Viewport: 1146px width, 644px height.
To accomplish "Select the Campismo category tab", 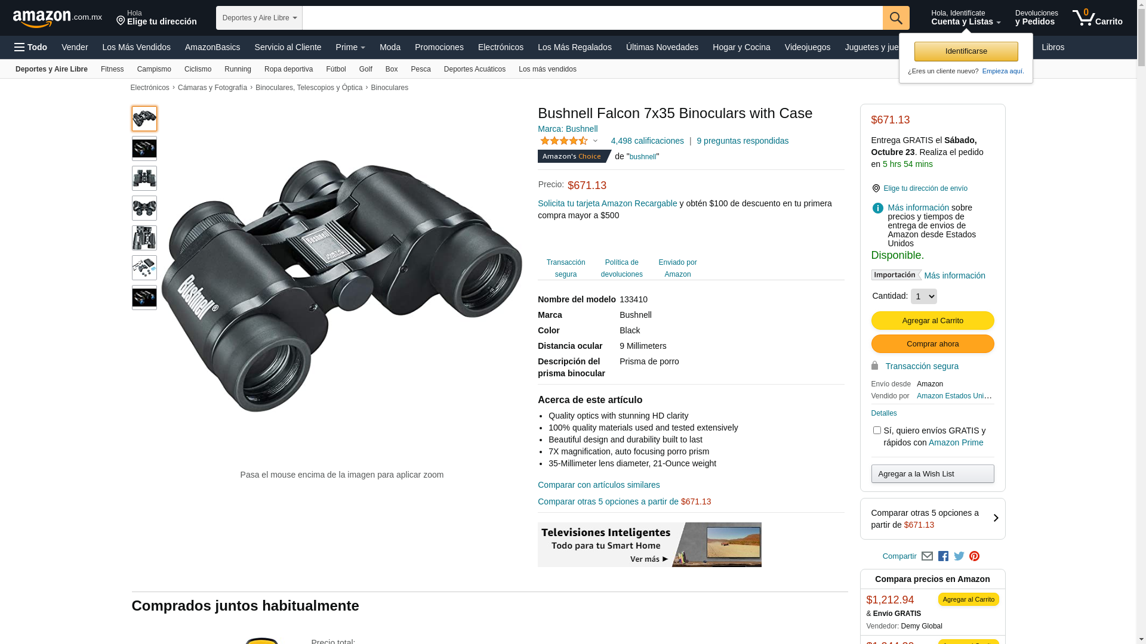I will pos(154,69).
